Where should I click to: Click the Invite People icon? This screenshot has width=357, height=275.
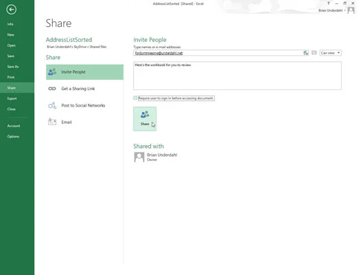coord(52,72)
